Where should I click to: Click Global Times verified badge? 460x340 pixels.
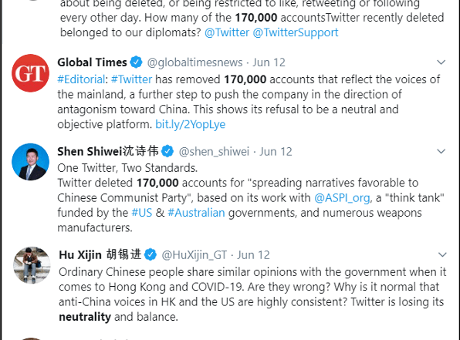click(136, 62)
